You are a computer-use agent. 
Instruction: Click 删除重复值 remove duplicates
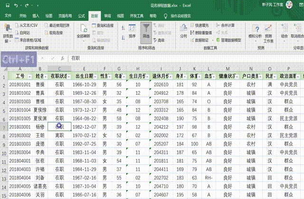[x=201, y=33]
